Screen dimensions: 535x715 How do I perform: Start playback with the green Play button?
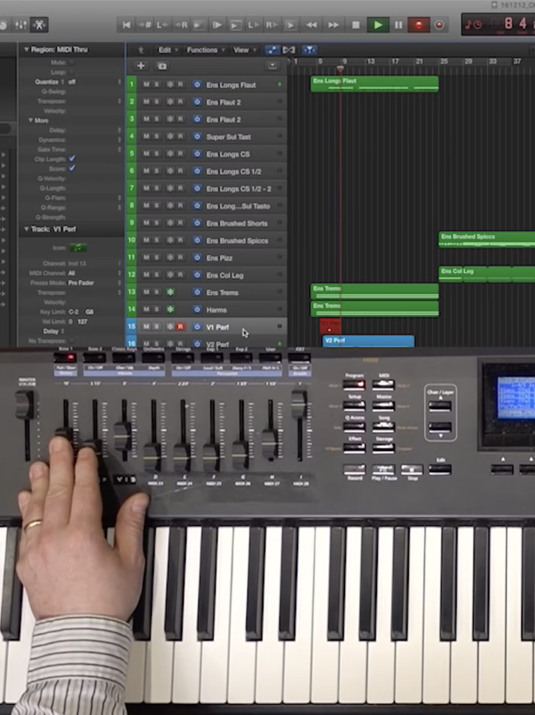coord(378,25)
